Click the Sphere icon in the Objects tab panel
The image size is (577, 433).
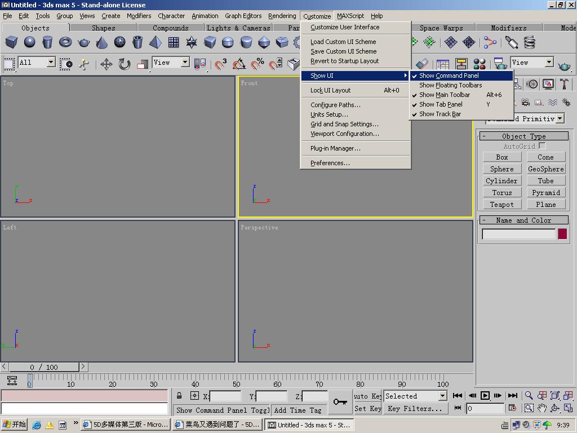tap(29, 42)
